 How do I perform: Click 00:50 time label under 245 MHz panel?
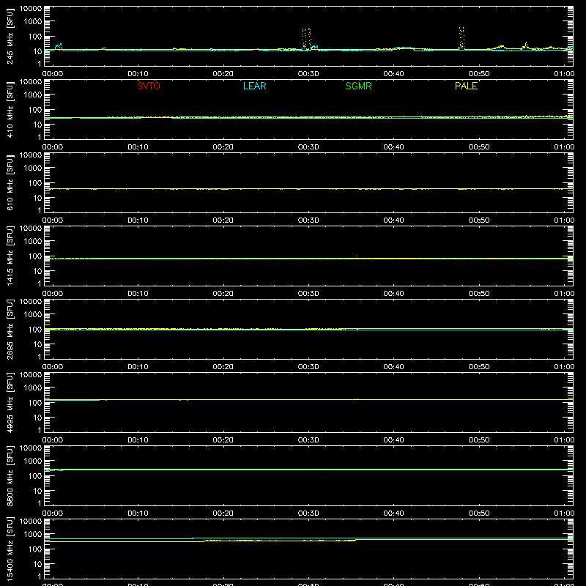(x=479, y=74)
